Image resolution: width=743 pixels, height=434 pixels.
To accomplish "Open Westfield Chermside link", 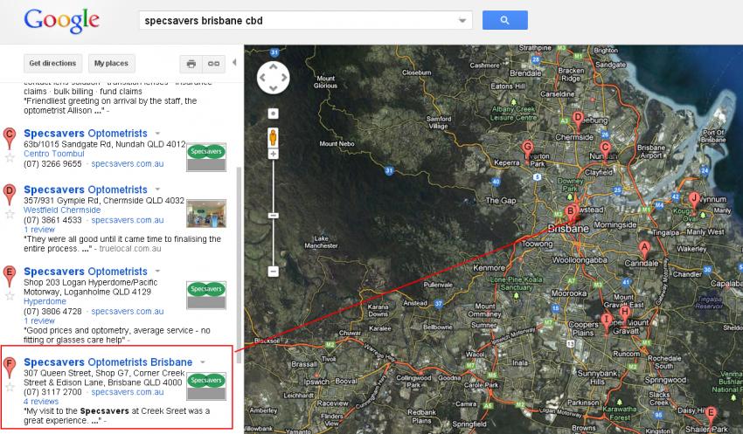I will (x=62, y=210).
